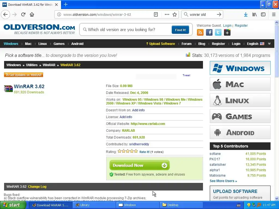The width and height of the screenshot is (279, 209).
Task: Click the search go arrow next to 'winrar old'
Action: pyautogui.click(x=219, y=14)
